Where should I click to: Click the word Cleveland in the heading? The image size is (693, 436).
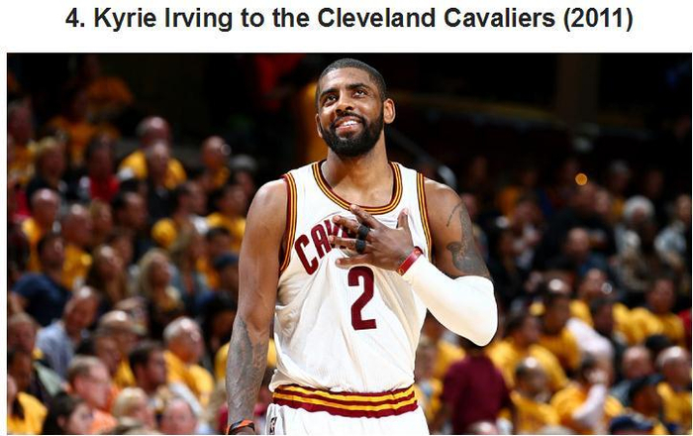tap(377, 18)
